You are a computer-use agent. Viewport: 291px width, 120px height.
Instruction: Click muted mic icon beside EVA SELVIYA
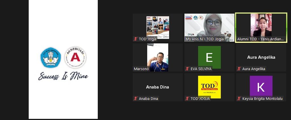point(187,69)
